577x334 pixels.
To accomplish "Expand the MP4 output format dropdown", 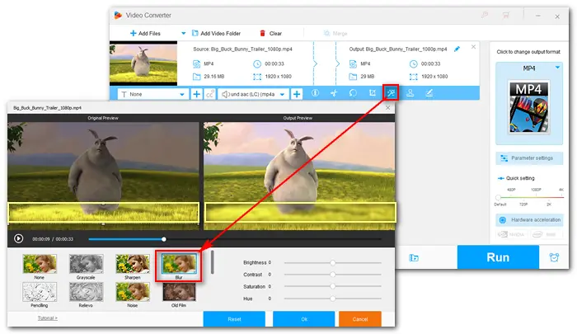I will point(557,68).
